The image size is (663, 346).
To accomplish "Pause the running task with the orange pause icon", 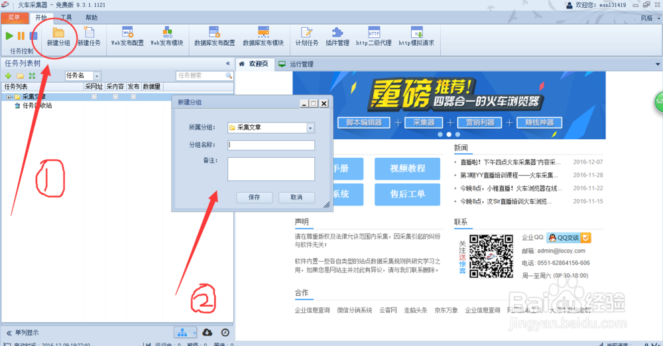I will pyautogui.click(x=21, y=36).
